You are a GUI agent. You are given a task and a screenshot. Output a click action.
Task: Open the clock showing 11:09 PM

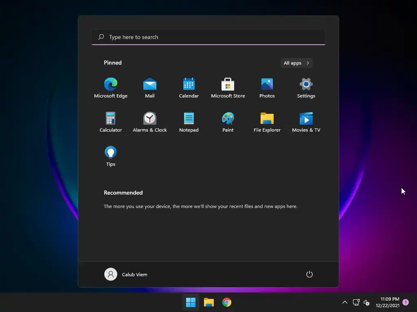[388, 302]
